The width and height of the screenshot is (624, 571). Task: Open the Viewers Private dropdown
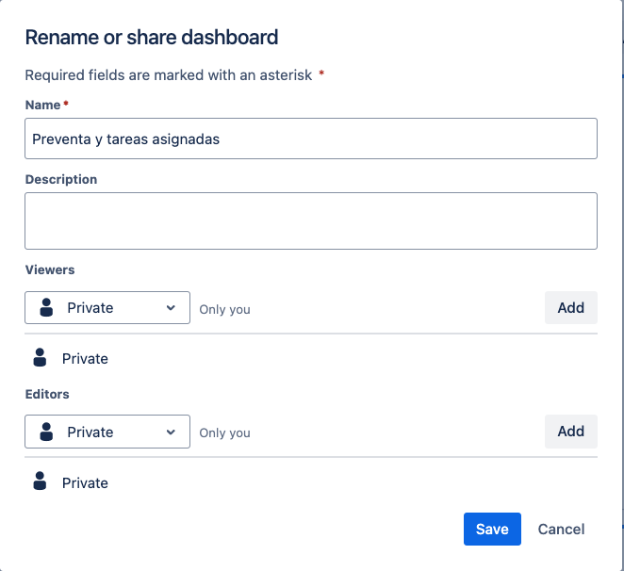[x=107, y=307]
